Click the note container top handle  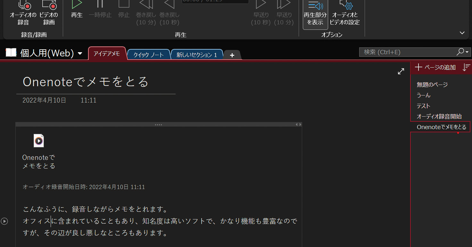159,124
